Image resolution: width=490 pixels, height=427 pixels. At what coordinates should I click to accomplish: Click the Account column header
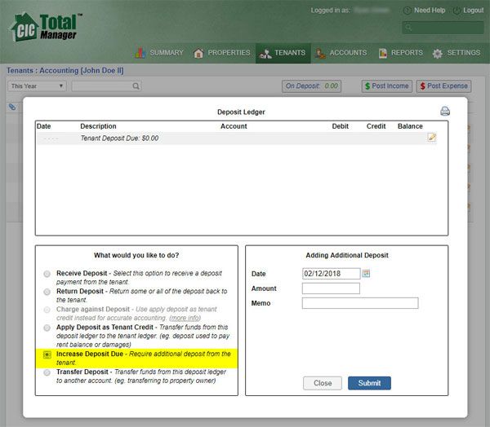(x=234, y=126)
